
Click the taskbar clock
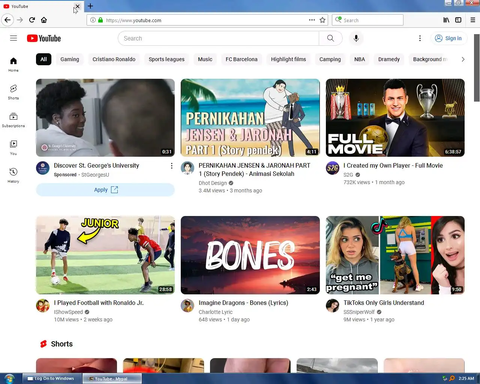(466, 378)
